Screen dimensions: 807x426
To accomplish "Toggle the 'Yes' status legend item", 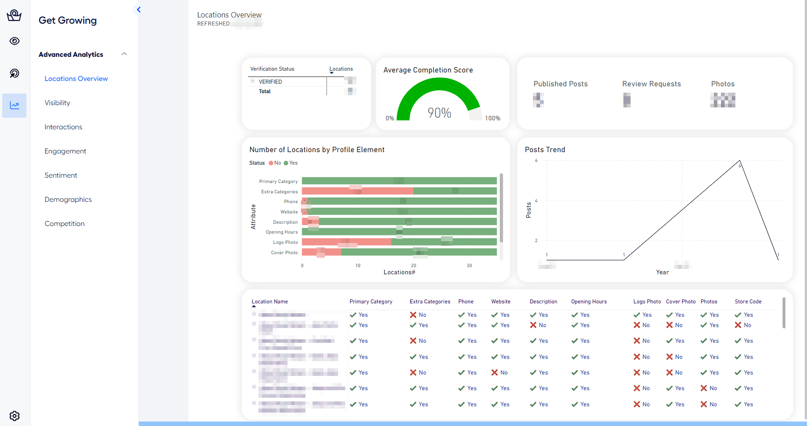I will (291, 163).
